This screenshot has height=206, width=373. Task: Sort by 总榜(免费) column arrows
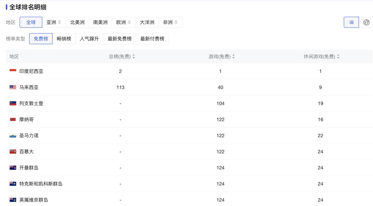(x=134, y=56)
